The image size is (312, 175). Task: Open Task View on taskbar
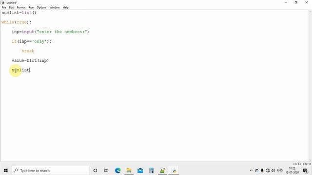[106, 171]
